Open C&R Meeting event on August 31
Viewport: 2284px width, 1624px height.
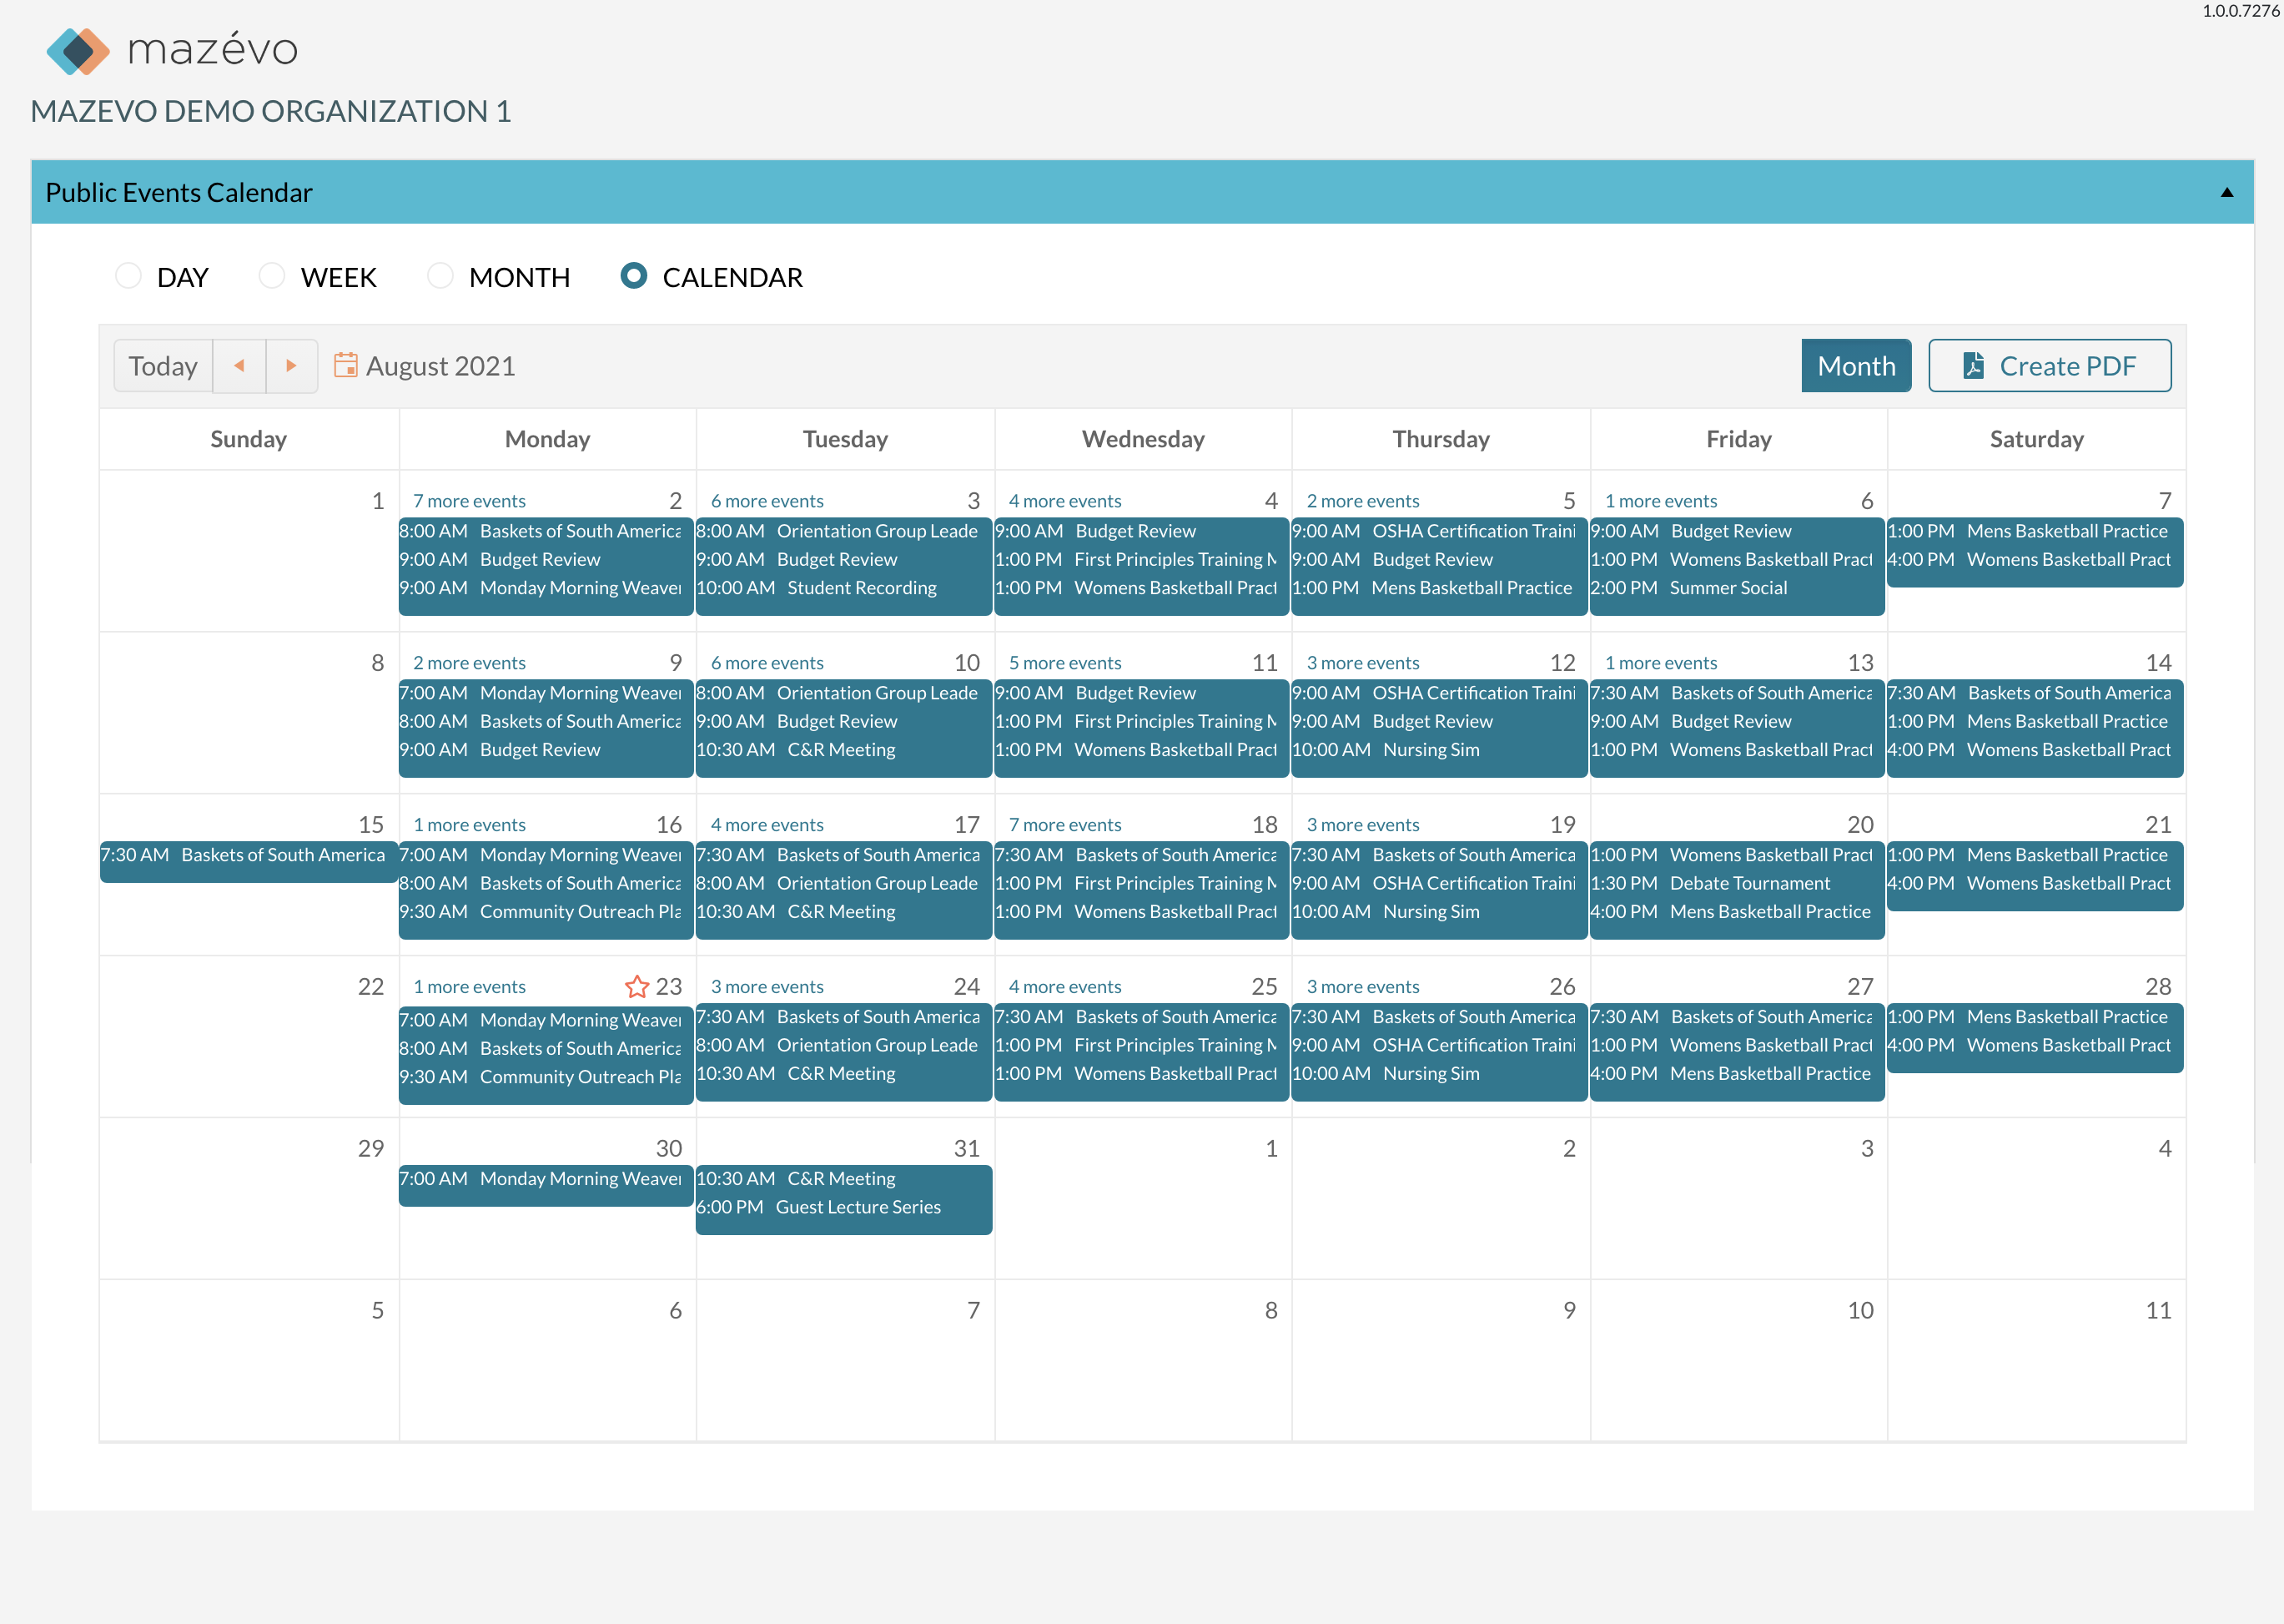click(x=843, y=1179)
